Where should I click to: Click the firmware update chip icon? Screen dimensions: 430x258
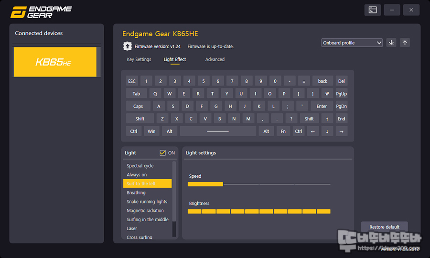click(x=128, y=46)
